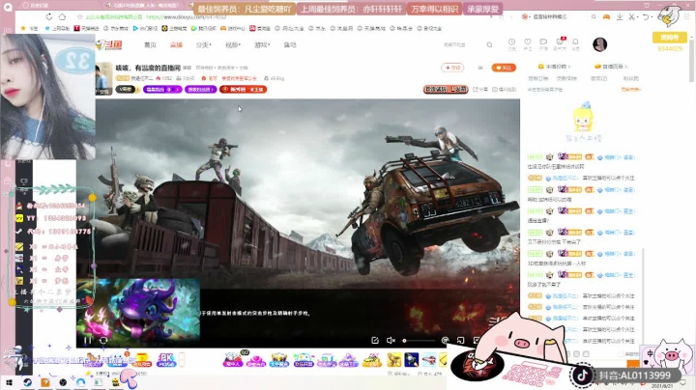Screen dimensions: 696x390
Task: Click the second purple pill button
Action: tap(201, 90)
